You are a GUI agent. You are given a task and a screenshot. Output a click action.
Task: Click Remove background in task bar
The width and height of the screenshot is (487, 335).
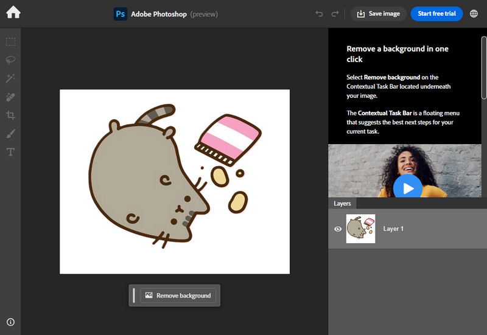178,295
